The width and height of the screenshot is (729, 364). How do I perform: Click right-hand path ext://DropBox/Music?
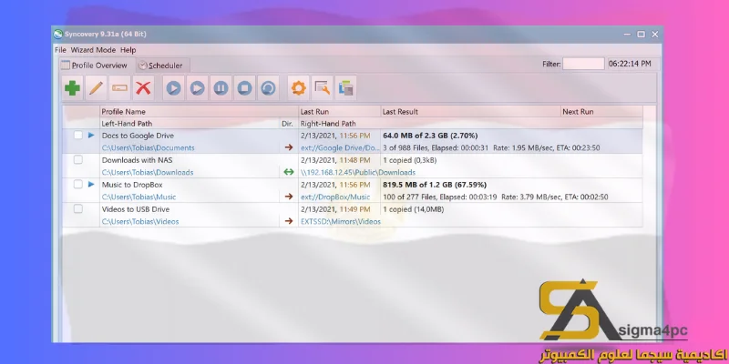(335, 197)
